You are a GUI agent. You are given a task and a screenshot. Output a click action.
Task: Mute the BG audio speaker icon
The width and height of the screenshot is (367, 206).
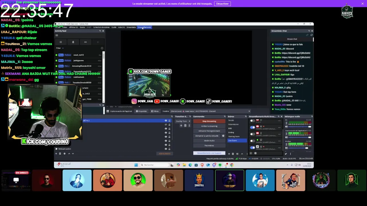coord(286,126)
